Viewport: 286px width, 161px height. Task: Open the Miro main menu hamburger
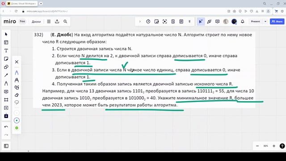point(49,21)
